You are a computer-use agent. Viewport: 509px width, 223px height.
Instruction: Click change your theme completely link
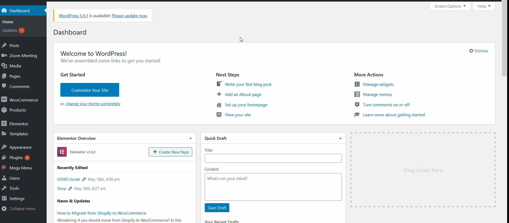[x=93, y=104]
